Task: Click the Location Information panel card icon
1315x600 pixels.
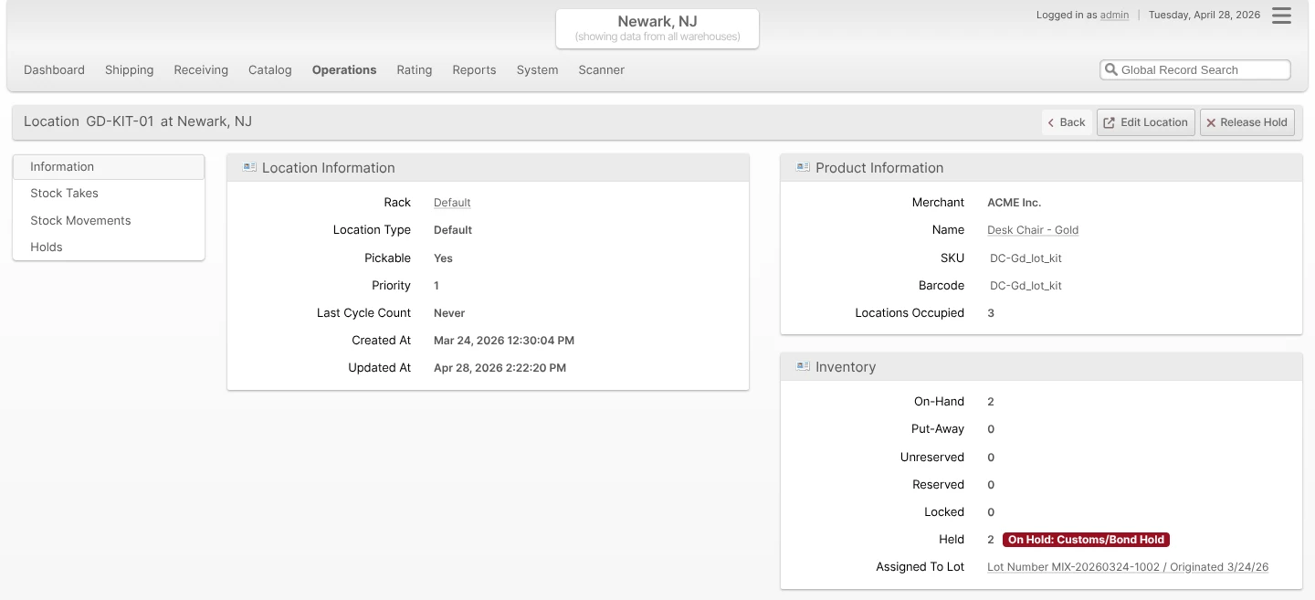Action: tap(249, 167)
